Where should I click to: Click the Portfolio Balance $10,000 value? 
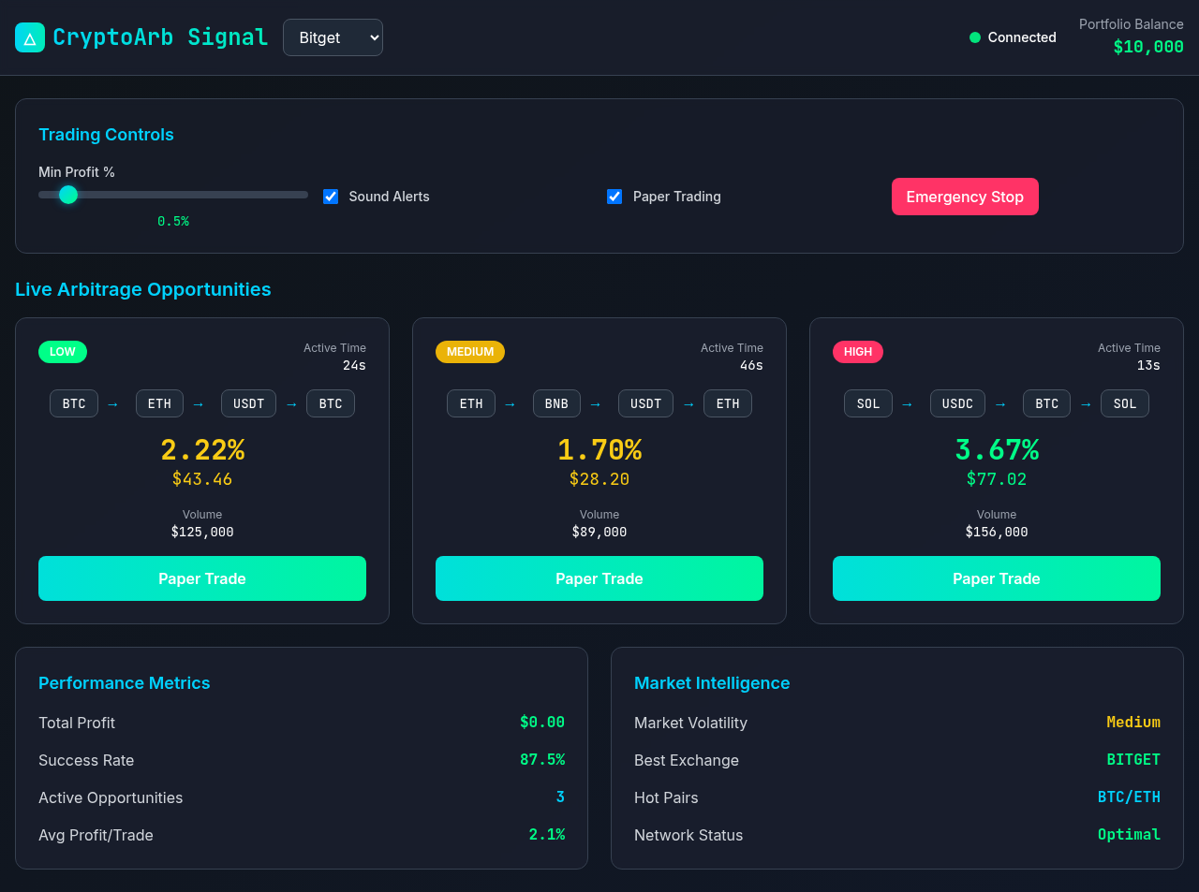click(1148, 46)
